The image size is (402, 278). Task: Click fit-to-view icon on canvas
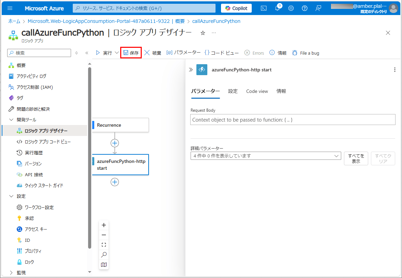pos(104,245)
